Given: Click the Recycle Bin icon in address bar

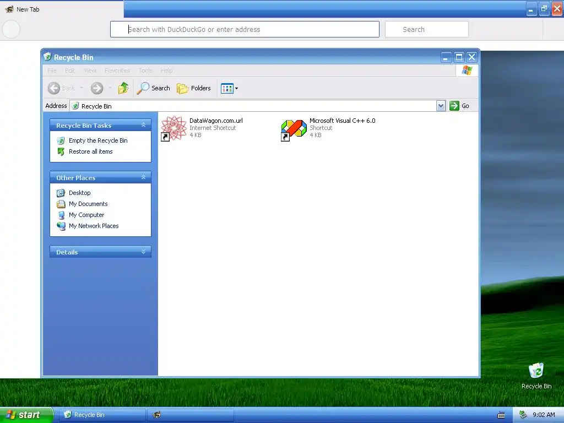Looking at the screenshot, I should (x=75, y=106).
